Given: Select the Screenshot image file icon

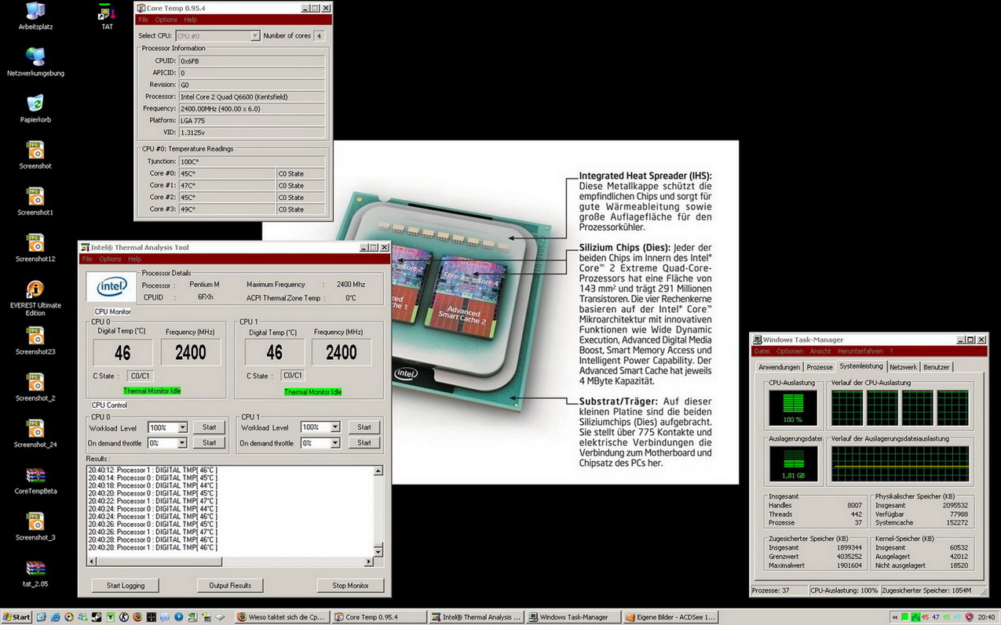Looking at the screenshot, I should [x=35, y=155].
